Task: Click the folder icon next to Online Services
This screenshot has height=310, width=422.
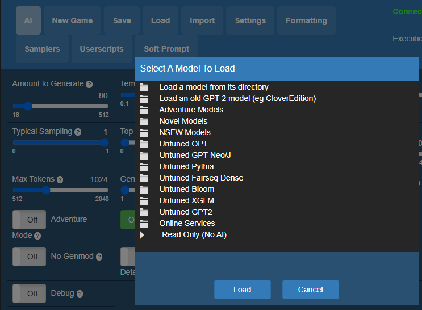Action: (144, 224)
